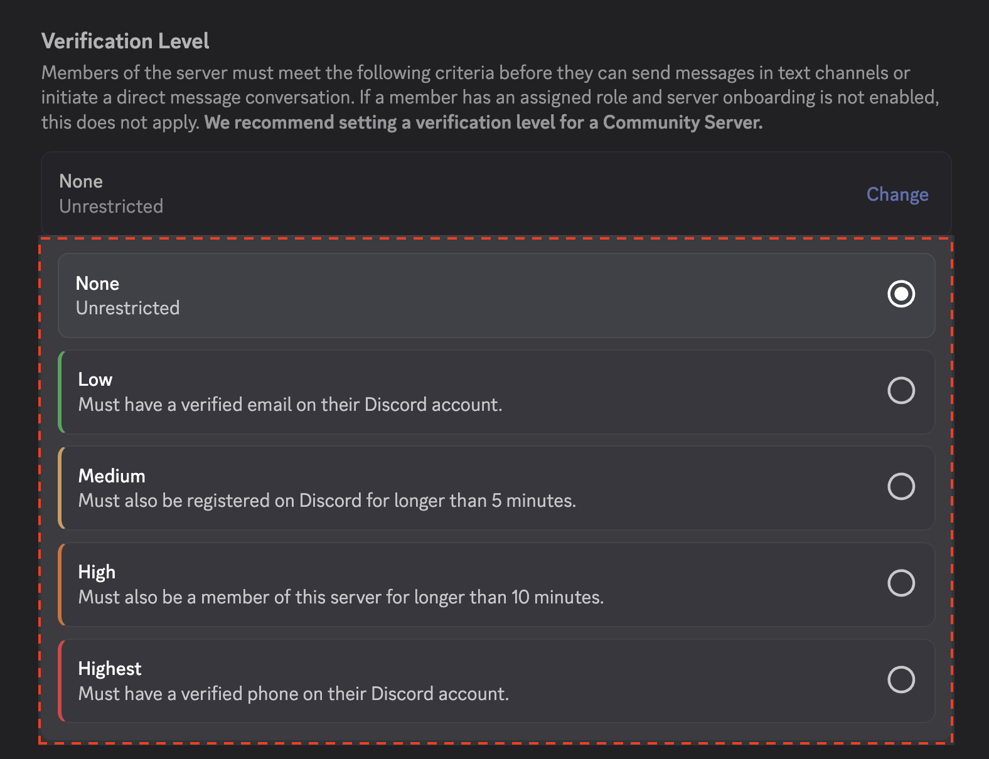Click the 10 minutes server membership text
989x759 pixels.
(341, 597)
